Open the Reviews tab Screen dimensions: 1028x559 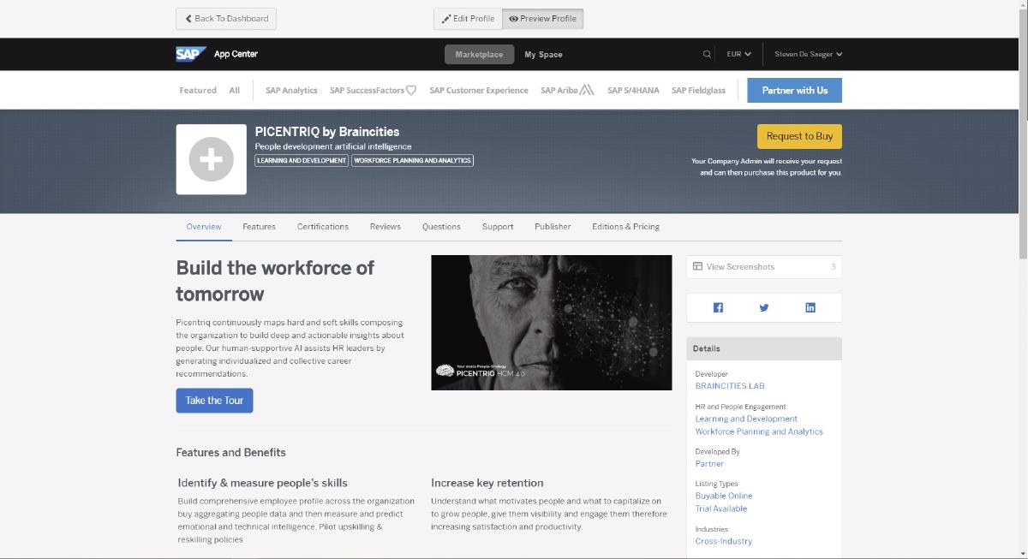click(x=385, y=227)
